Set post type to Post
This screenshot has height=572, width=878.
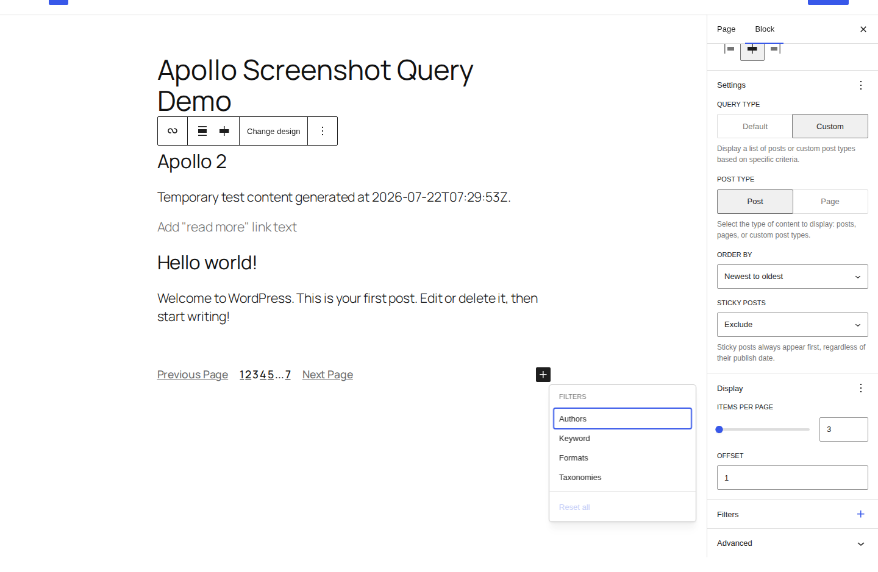755,202
